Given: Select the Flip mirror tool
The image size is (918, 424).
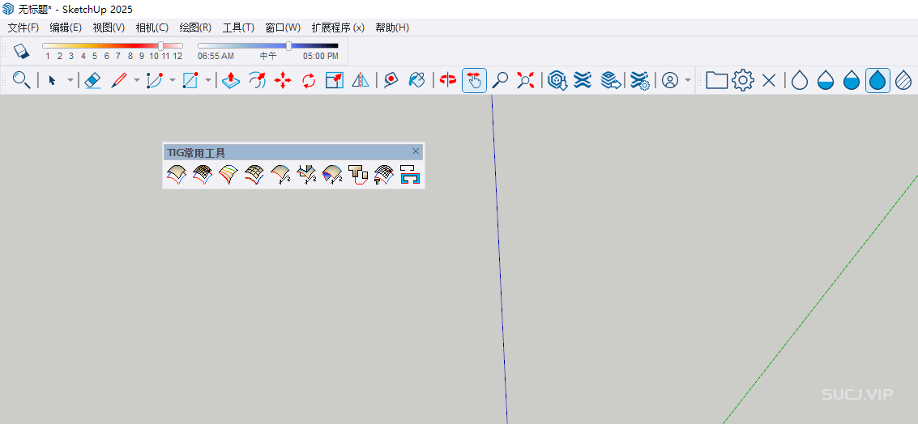Looking at the screenshot, I should pyautogui.click(x=360, y=80).
